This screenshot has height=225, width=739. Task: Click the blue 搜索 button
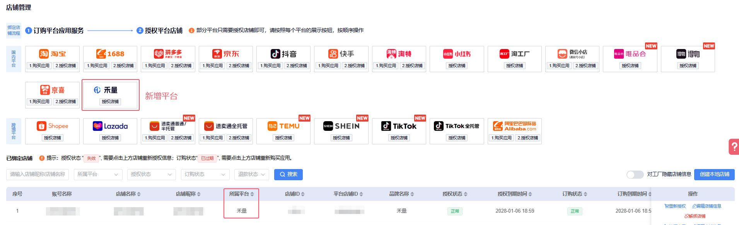point(288,174)
